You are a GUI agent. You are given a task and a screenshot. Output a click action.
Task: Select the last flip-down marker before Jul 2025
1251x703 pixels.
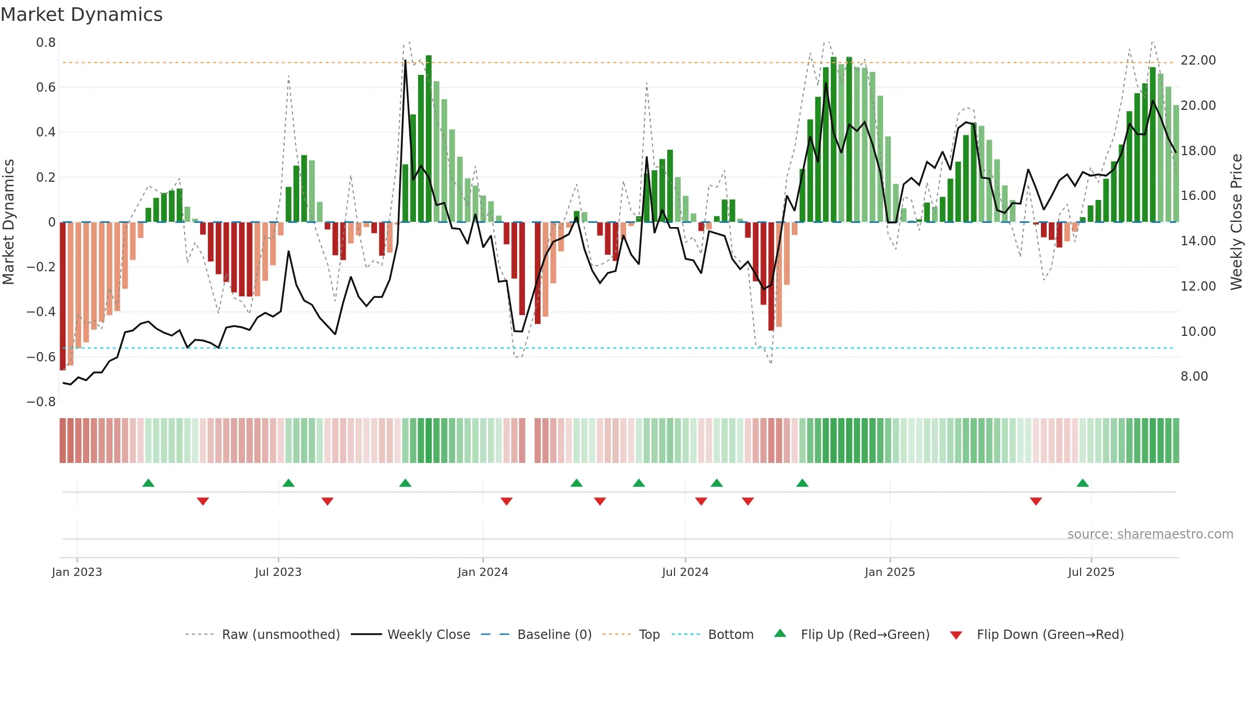[x=1036, y=501]
